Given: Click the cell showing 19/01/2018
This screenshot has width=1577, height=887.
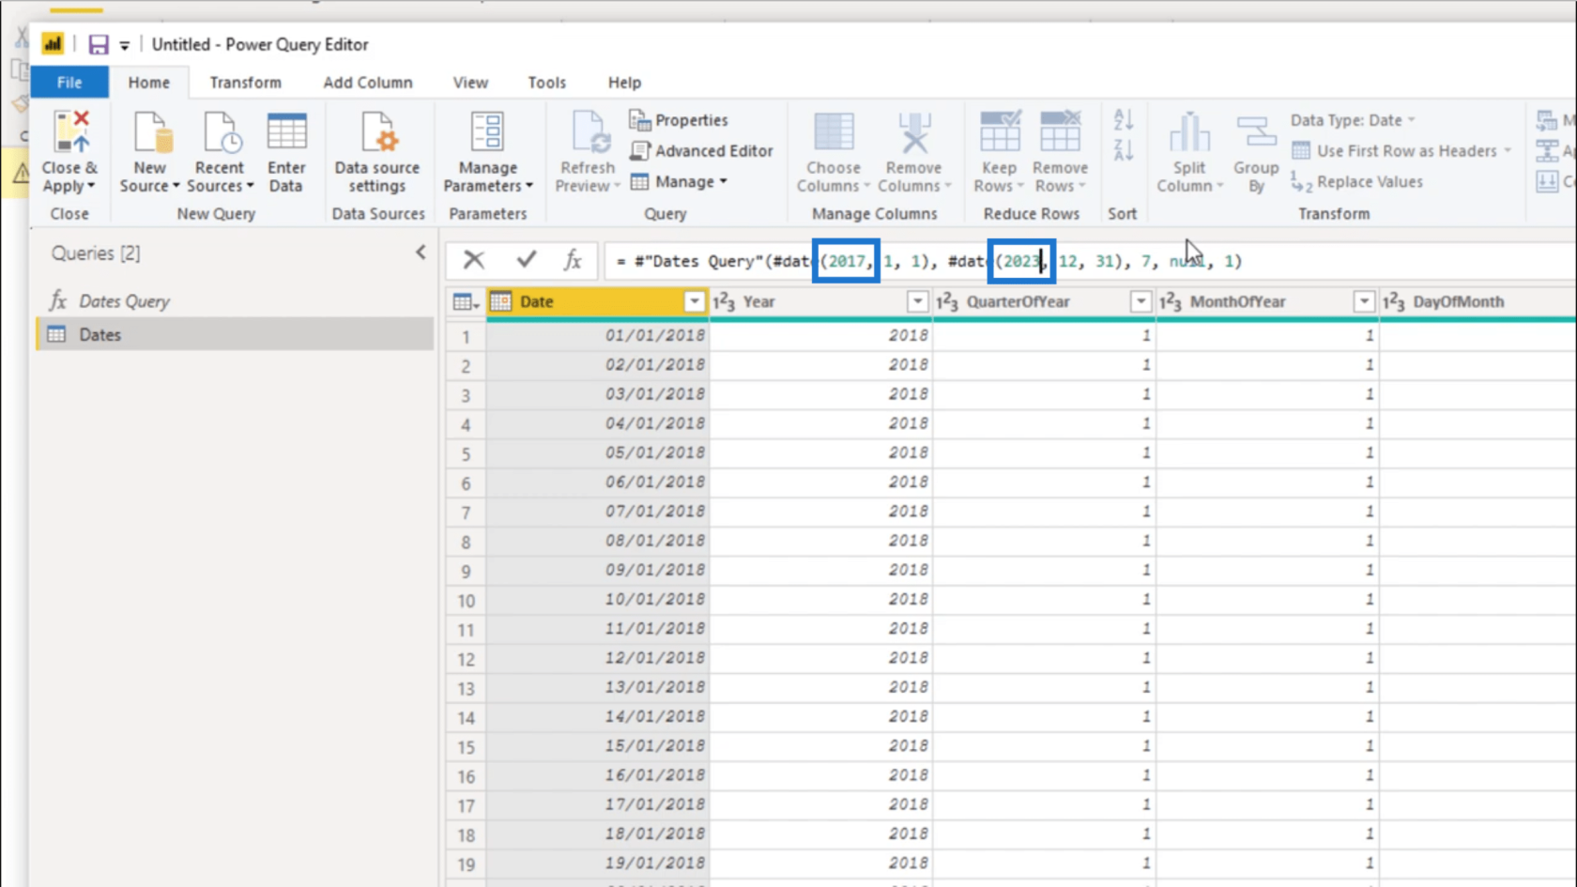Looking at the screenshot, I should point(598,863).
